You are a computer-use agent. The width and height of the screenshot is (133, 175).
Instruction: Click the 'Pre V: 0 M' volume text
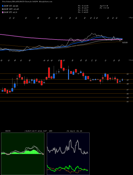pyautogui.click(x=104, y=8)
